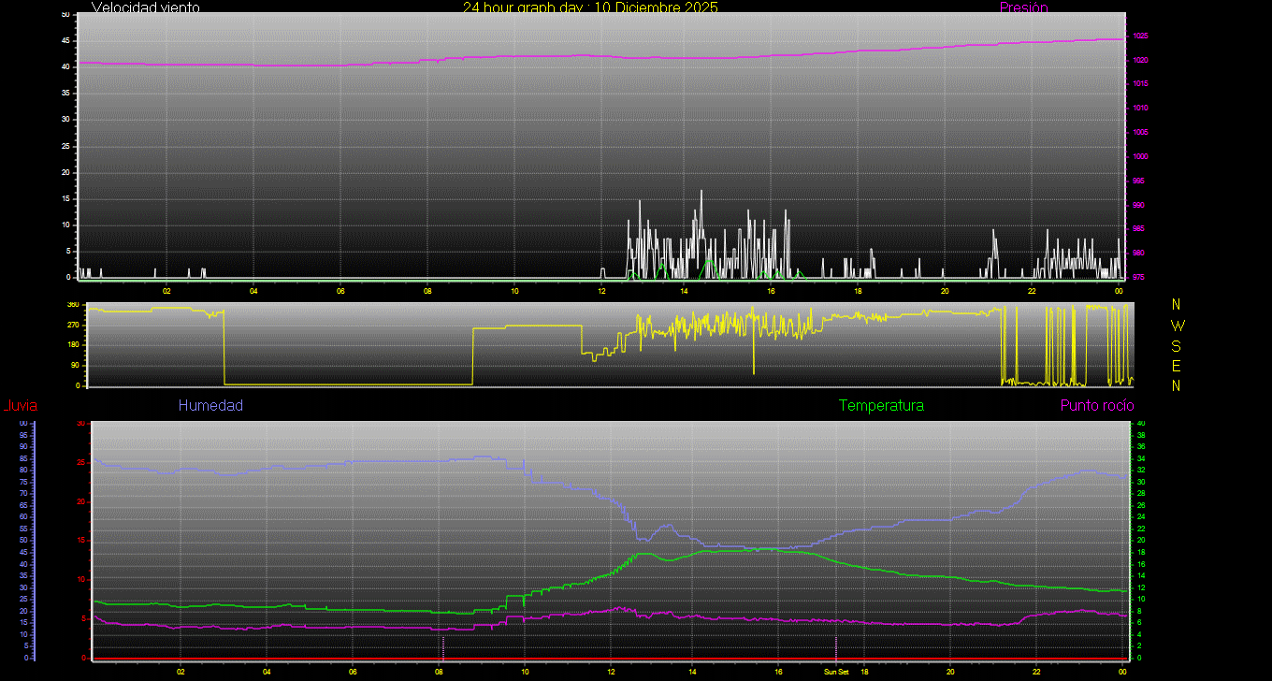Click the 'S' wind direction compass letter
This screenshot has height=681, width=1272.
coord(1177,345)
